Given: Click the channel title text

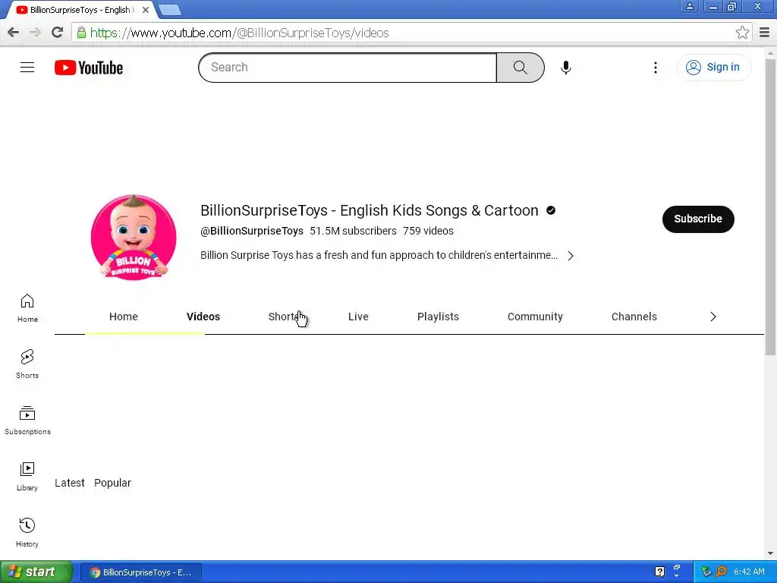Looking at the screenshot, I should pos(370,211).
